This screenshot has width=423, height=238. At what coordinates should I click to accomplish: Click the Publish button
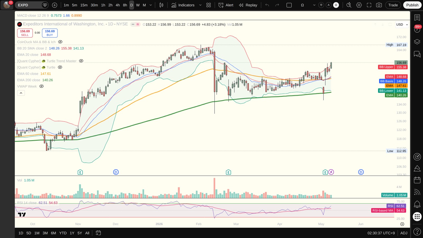(x=412, y=5)
